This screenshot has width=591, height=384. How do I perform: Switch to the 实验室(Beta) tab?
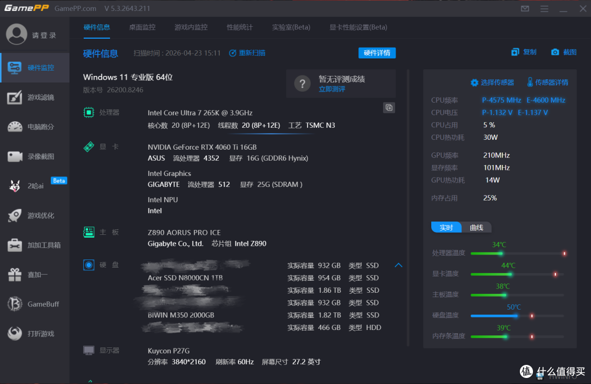tap(291, 27)
